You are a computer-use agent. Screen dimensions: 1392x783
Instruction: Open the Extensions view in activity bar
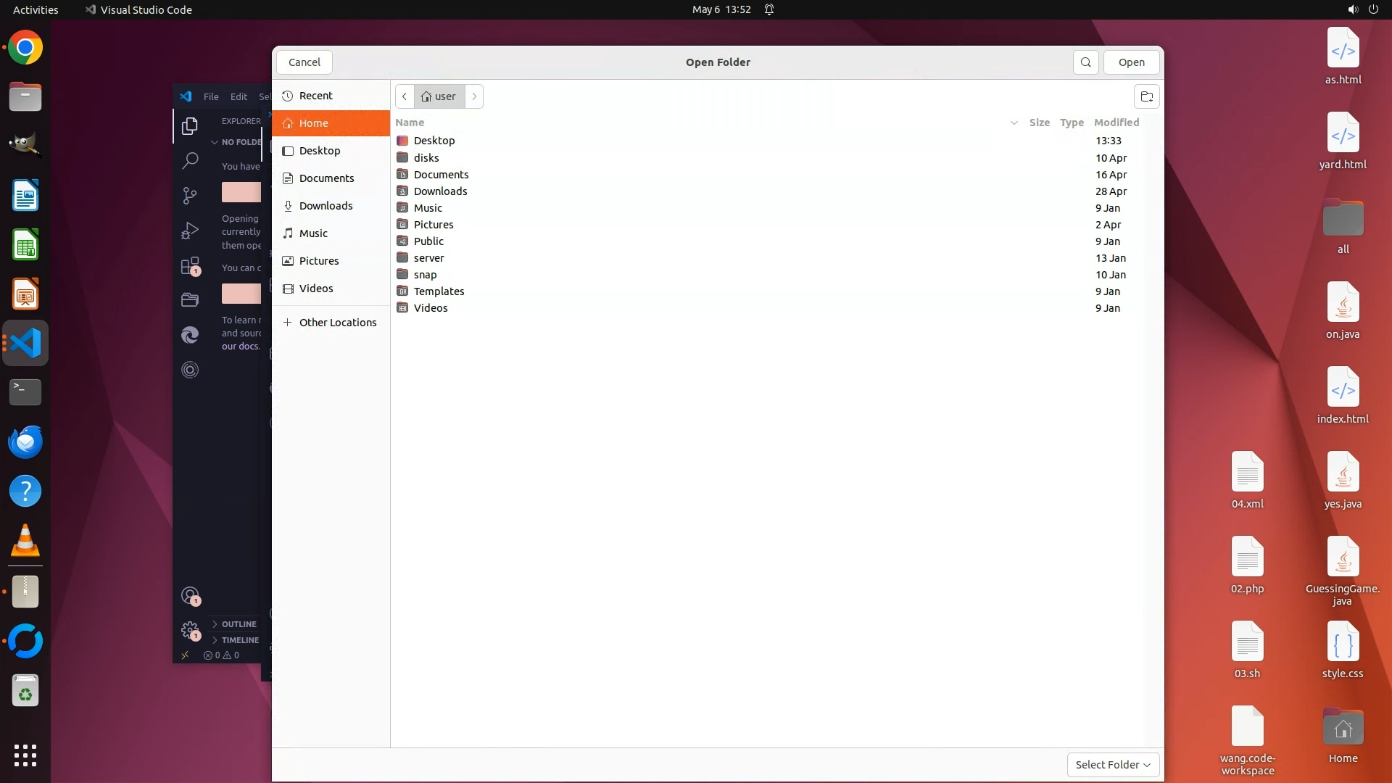click(190, 266)
